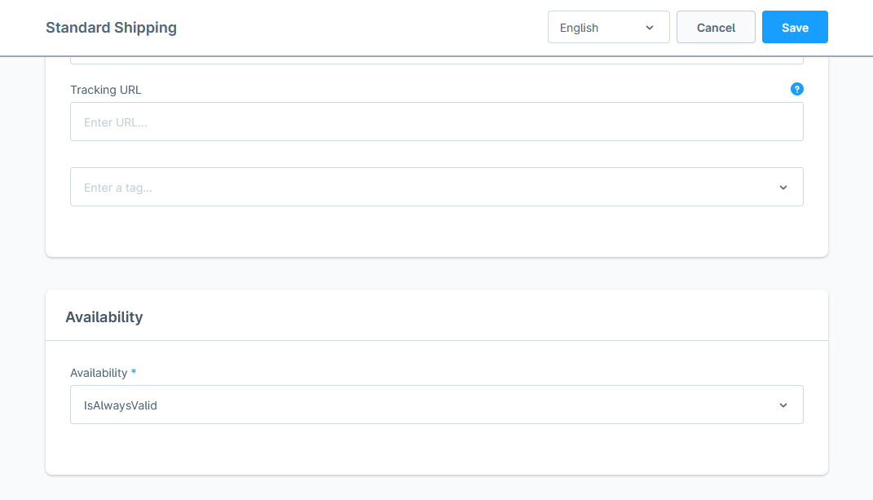Open the English language dropdown
This screenshot has width=873, height=500.
(x=609, y=27)
